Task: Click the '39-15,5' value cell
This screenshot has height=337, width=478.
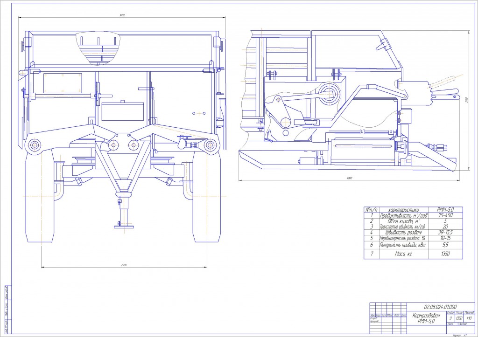Action: pos(445,233)
